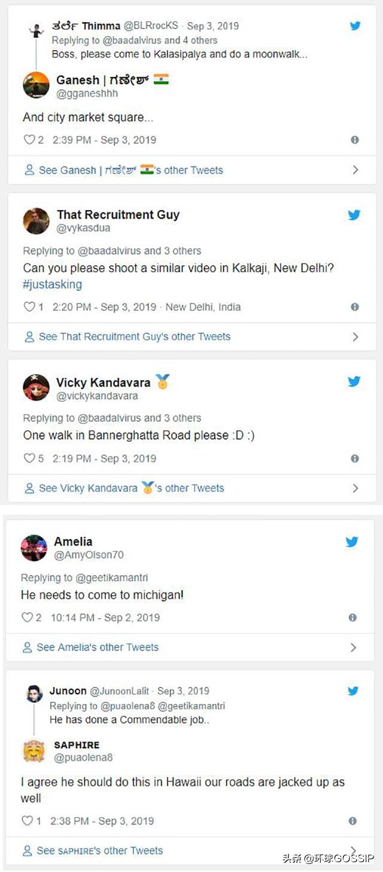
Task: Open info icon on Amelia's tweet
Action: tap(352, 618)
